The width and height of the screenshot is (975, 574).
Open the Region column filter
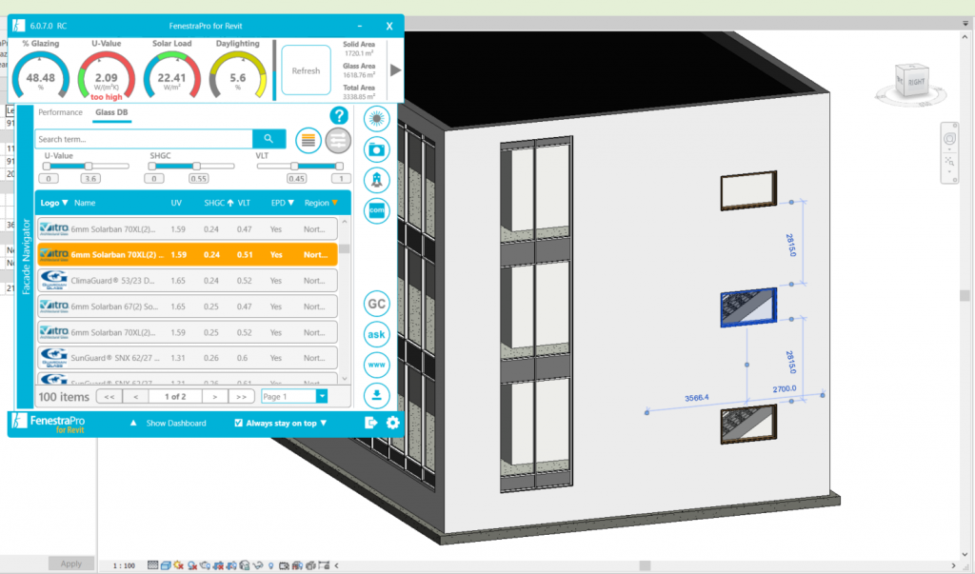click(x=334, y=203)
